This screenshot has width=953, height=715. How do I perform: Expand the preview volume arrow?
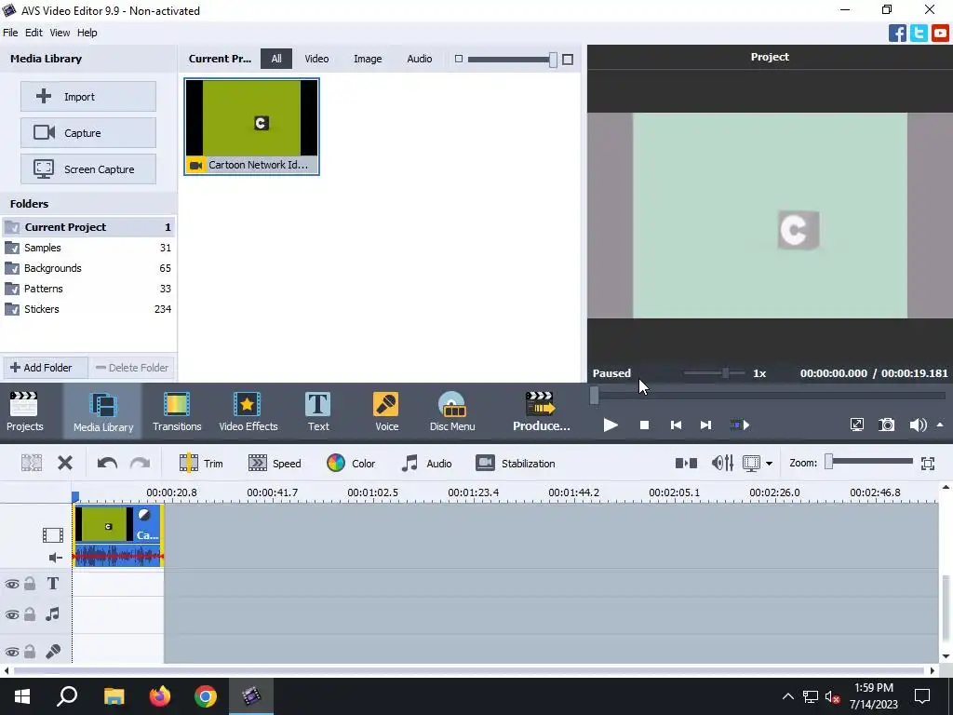tap(940, 425)
